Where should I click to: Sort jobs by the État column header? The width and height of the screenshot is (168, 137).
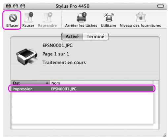pos(31,83)
